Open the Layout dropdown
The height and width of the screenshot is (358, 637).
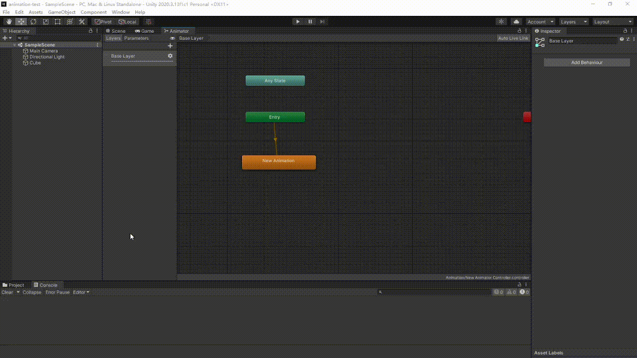click(613, 21)
